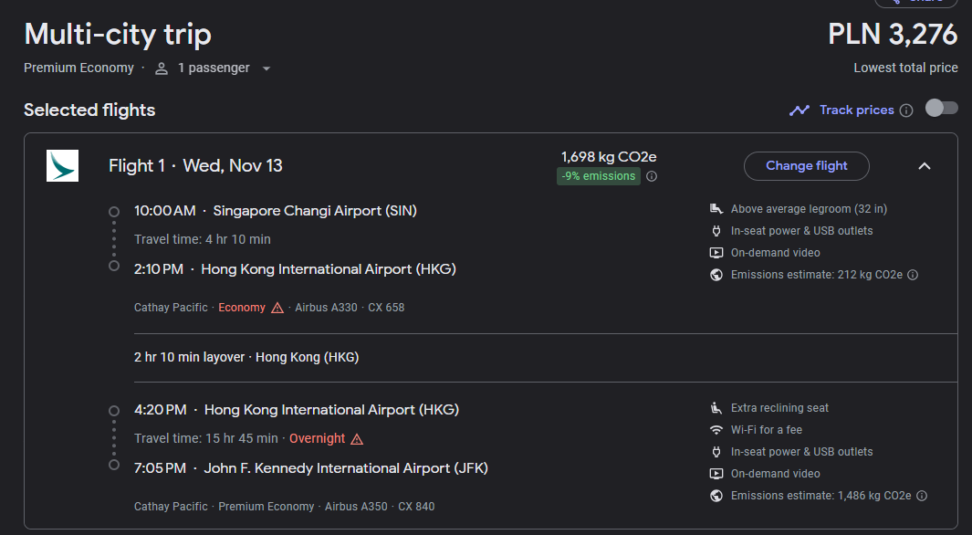Click the Wi-Fi for a fee text
The width and height of the screenshot is (972, 535).
pos(767,430)
